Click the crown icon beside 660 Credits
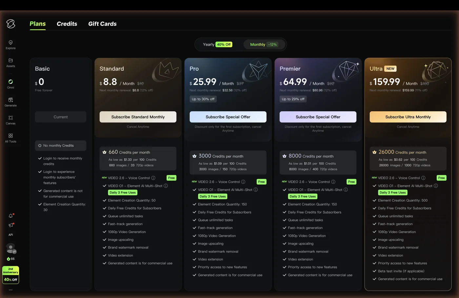The image size is (459, 298). [104, 152]
